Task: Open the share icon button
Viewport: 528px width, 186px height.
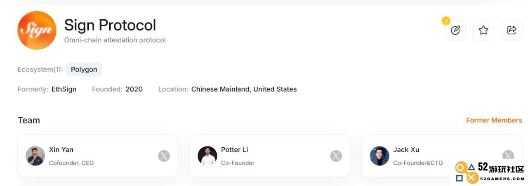Action: click(x=511, y=30)
